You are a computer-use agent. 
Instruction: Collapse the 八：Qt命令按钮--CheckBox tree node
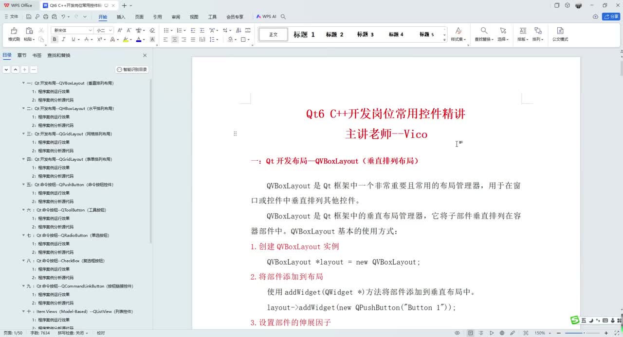[23, 261]
